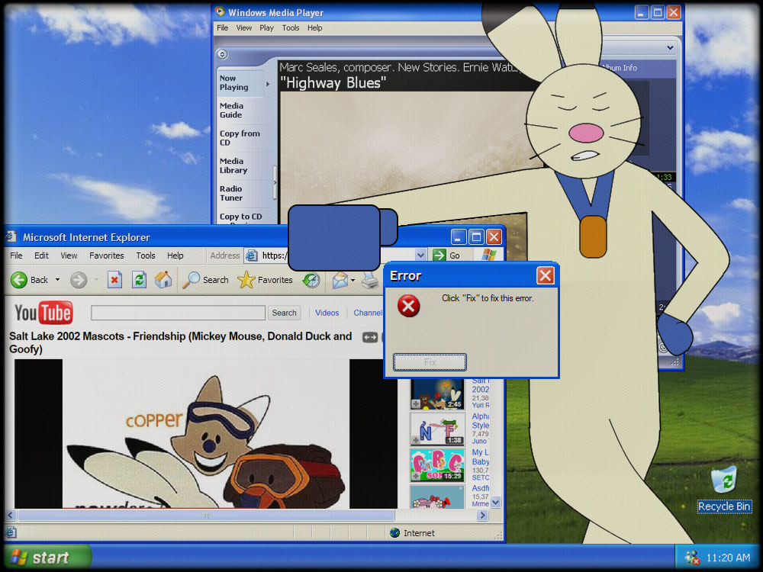Open Favorites using the star icon
Screen dimensions: 763x572
[246, 280]
